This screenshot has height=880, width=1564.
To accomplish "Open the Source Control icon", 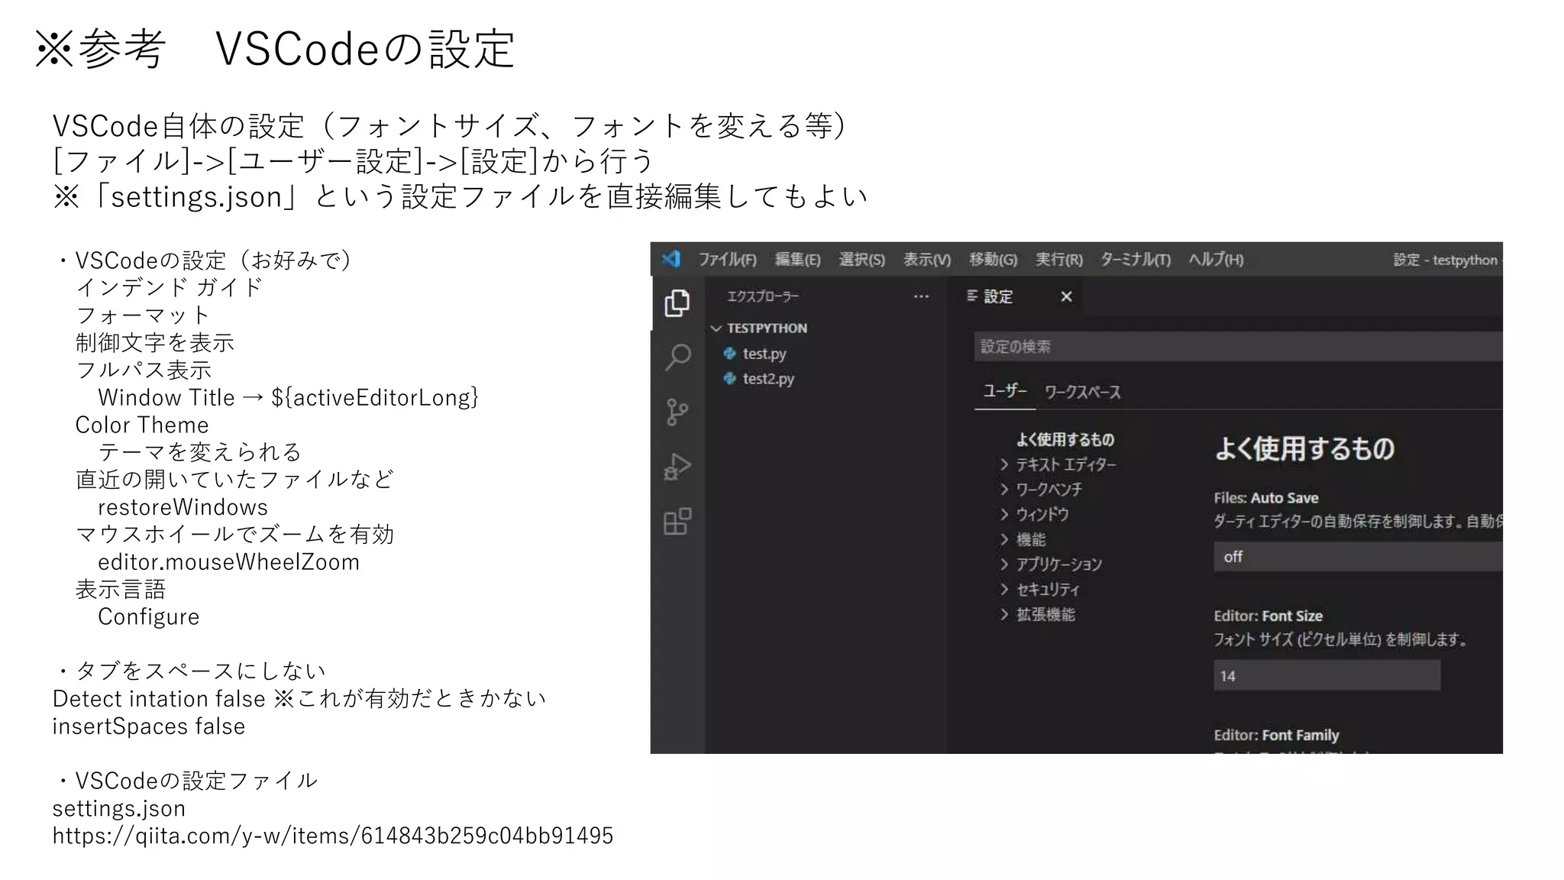I will (x=677, y=412).
